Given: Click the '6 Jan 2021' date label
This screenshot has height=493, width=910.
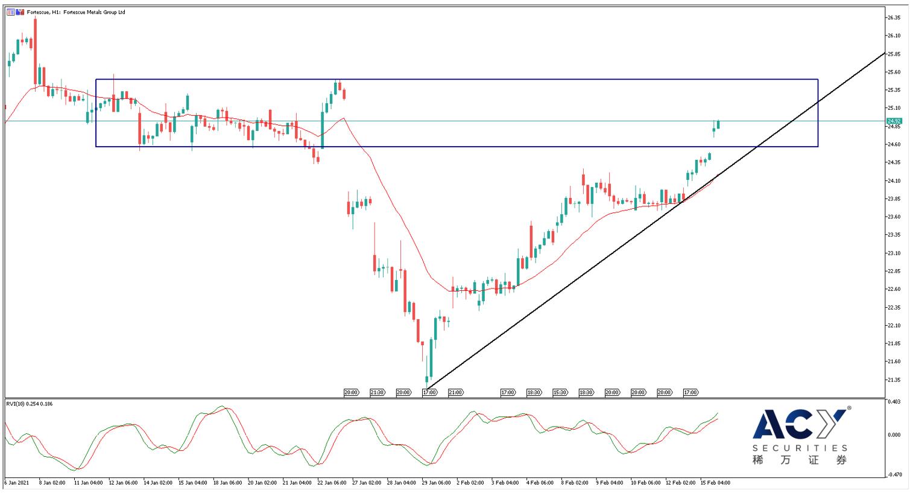Looking at the screenshot, I should pos(17,483).
